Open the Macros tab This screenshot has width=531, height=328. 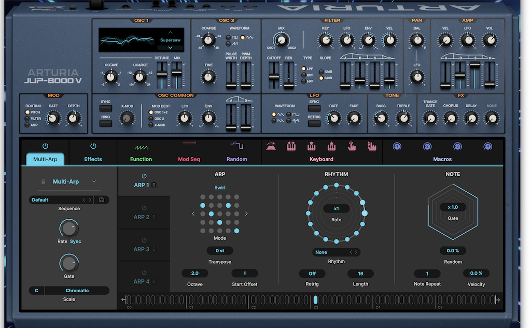point(442,159)
